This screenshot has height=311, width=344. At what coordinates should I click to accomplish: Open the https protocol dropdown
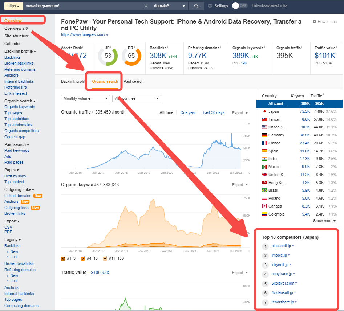(13, 6)
